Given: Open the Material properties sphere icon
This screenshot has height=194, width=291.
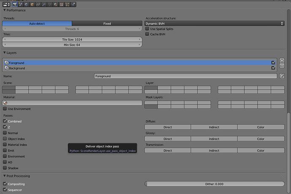Looking at the screenshot, I should click(56, 5).
